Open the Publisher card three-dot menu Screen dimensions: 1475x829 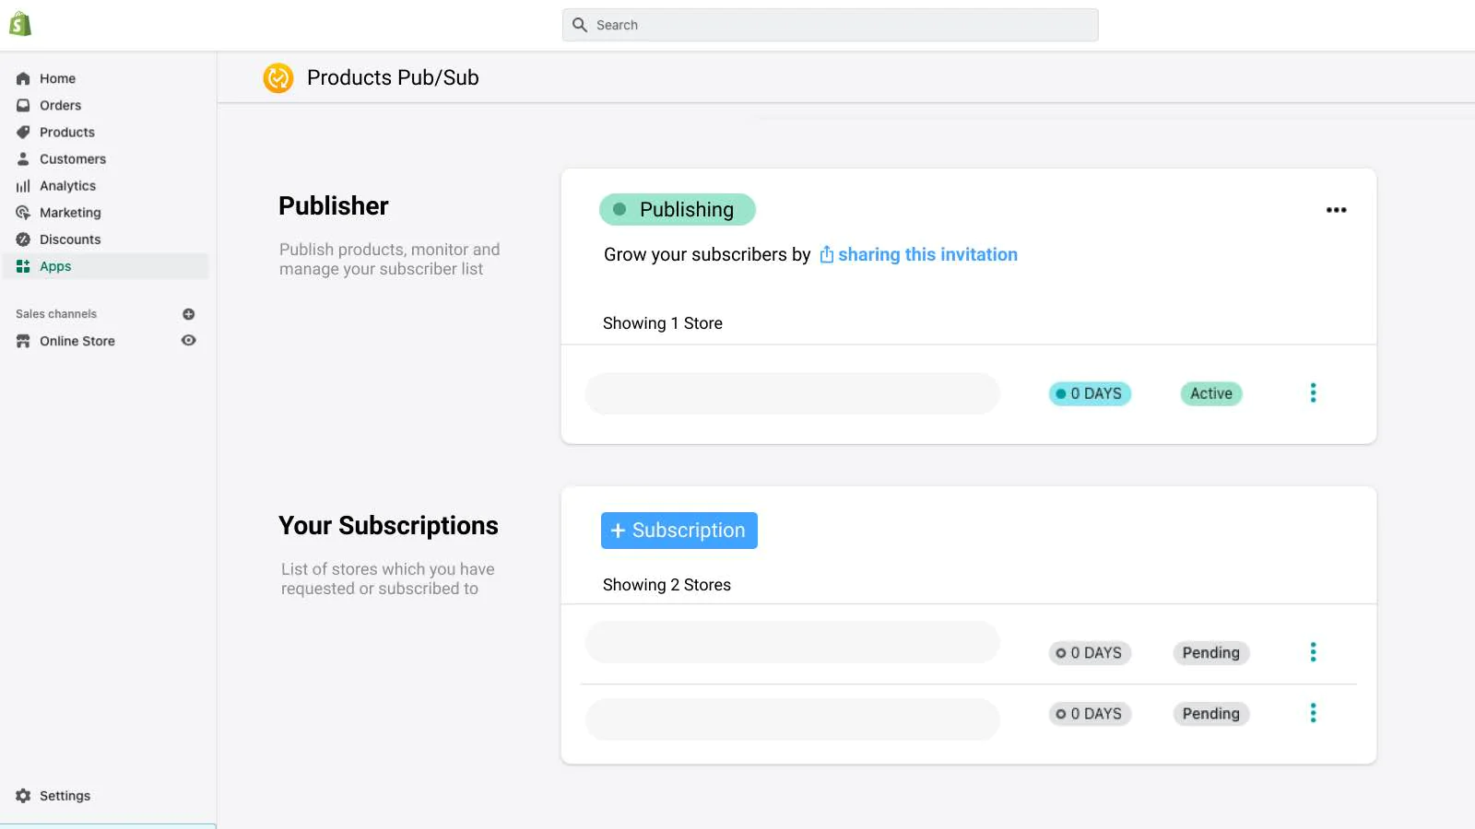click(1336, 210)
